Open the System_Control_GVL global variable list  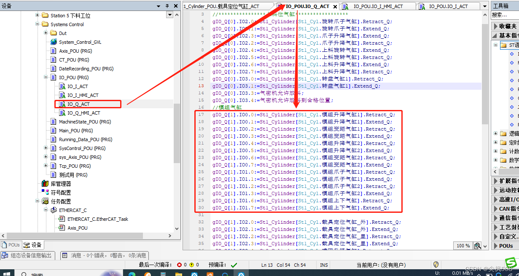click(80, 42)
